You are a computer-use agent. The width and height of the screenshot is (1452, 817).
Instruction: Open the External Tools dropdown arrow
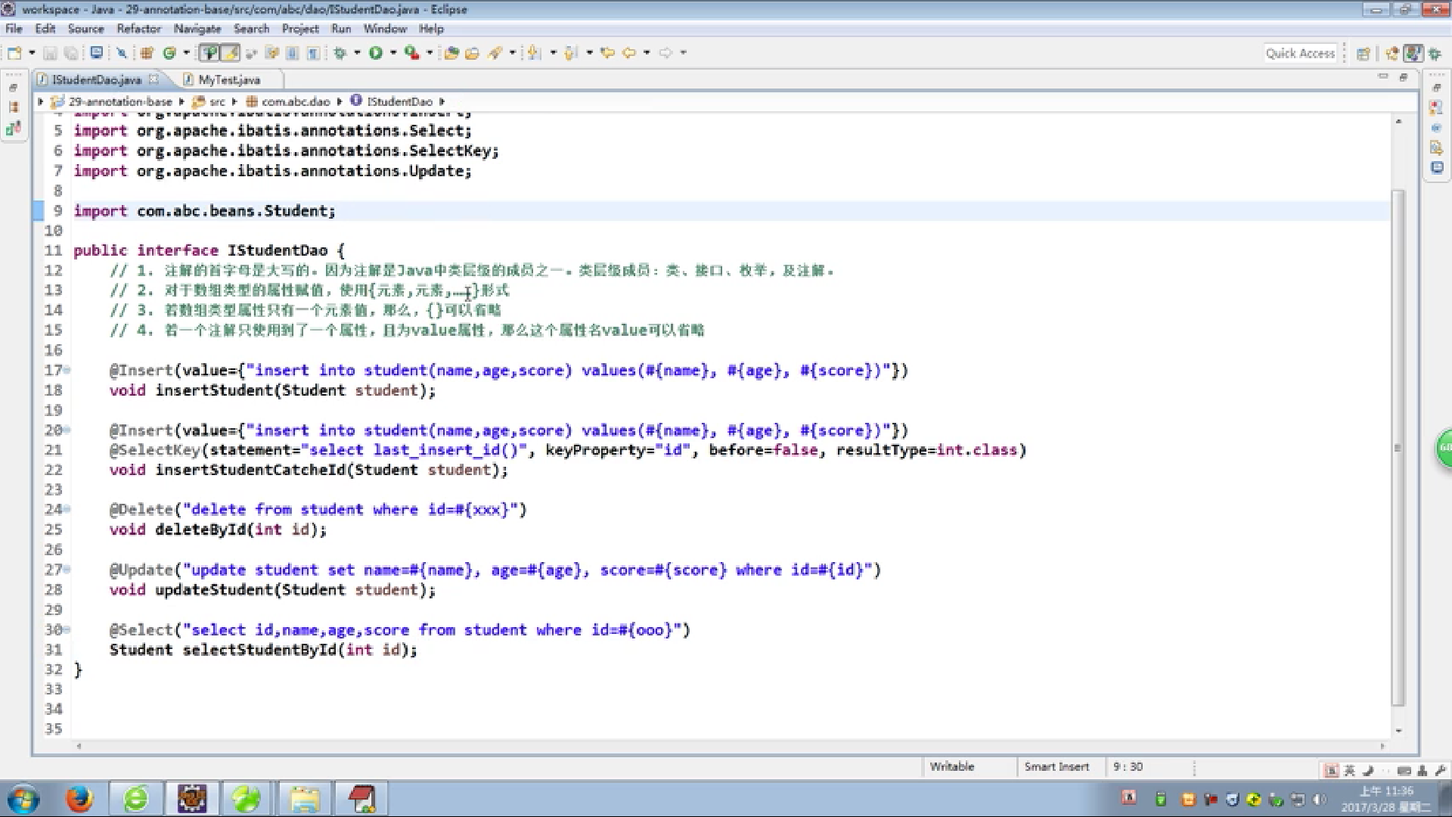[430, 53]
